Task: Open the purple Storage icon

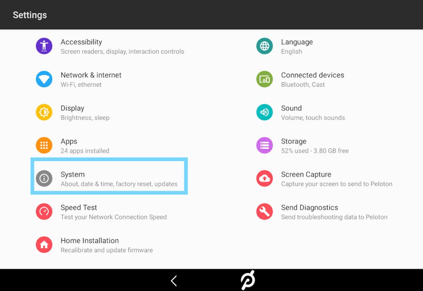Action: [264, 145]
